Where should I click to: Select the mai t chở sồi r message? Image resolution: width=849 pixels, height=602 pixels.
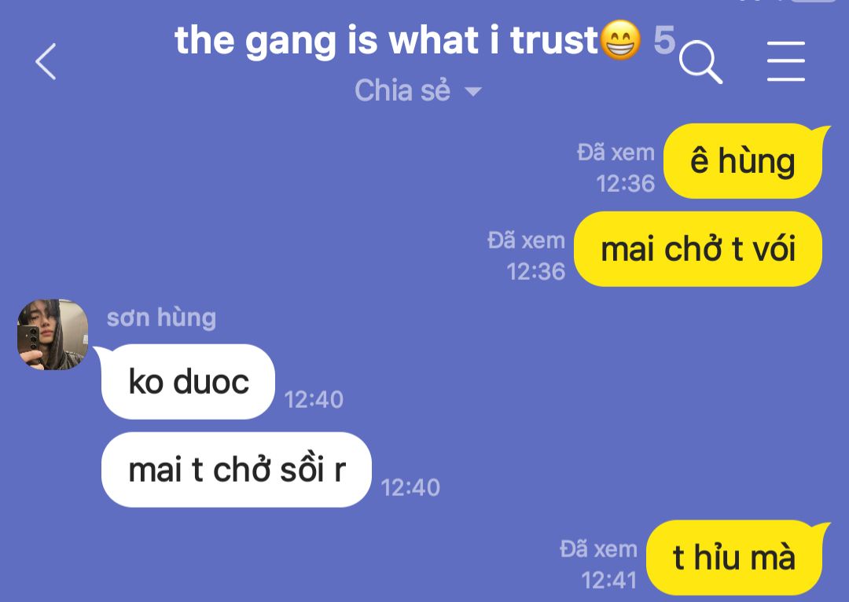tap(237, 469)
